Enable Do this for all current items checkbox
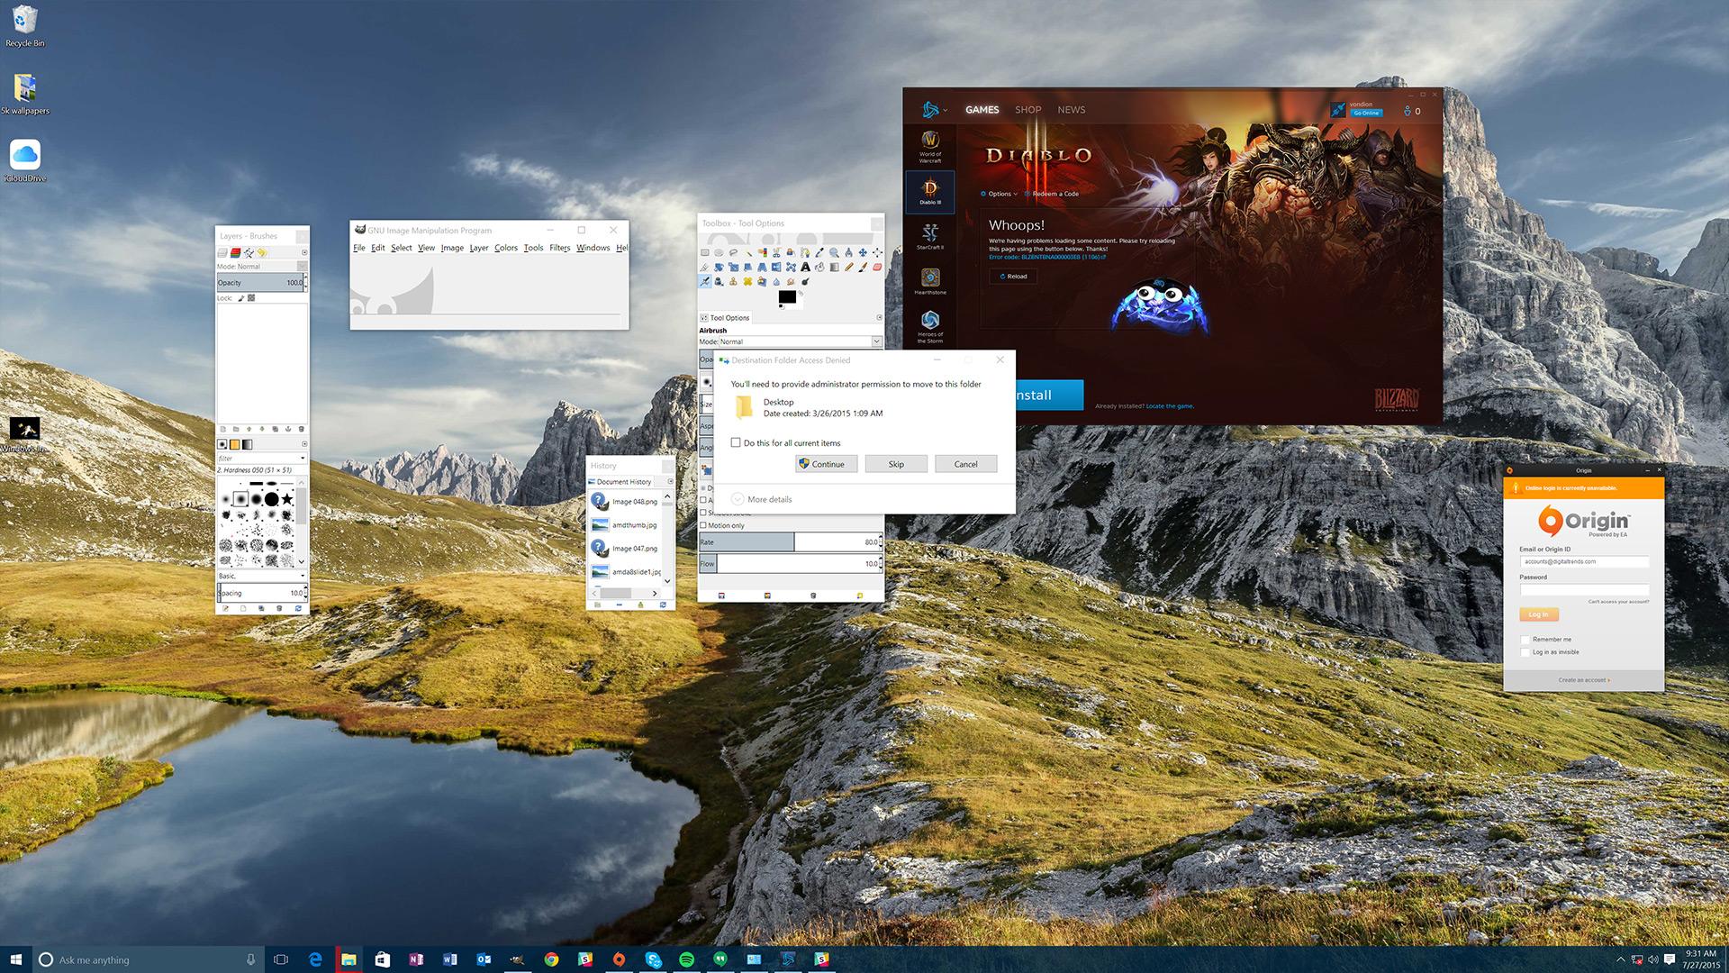Screen dimensions: 1729x973 737,442
